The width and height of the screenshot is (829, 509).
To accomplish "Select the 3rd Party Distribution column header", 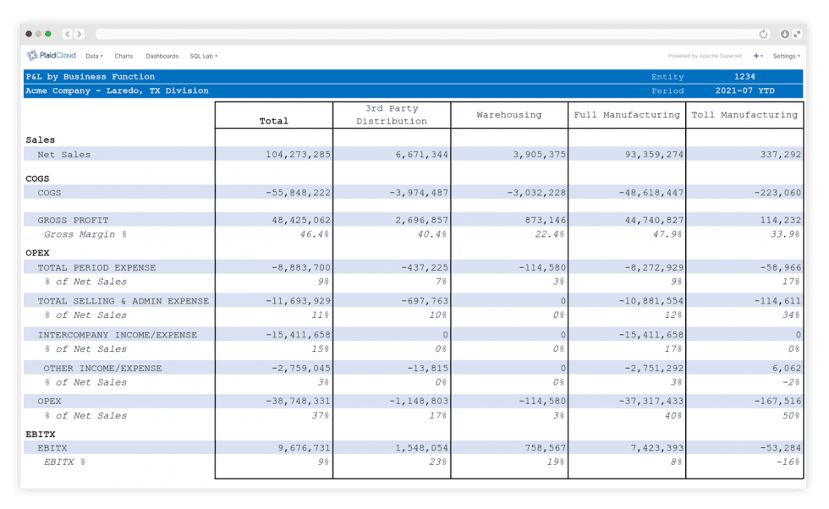I will click(x=391, y=115).
